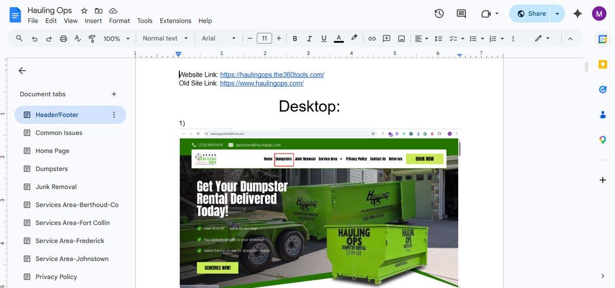The image size is (615, 288).
Task: Open the View menu
Action: coord(71,21)
